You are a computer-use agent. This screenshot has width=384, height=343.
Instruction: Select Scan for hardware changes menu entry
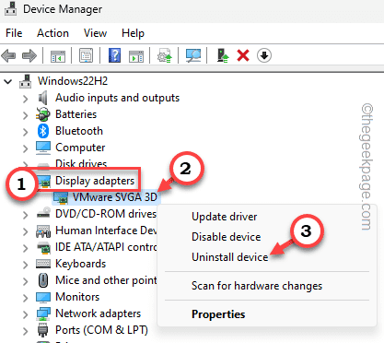tap(257, 286)
